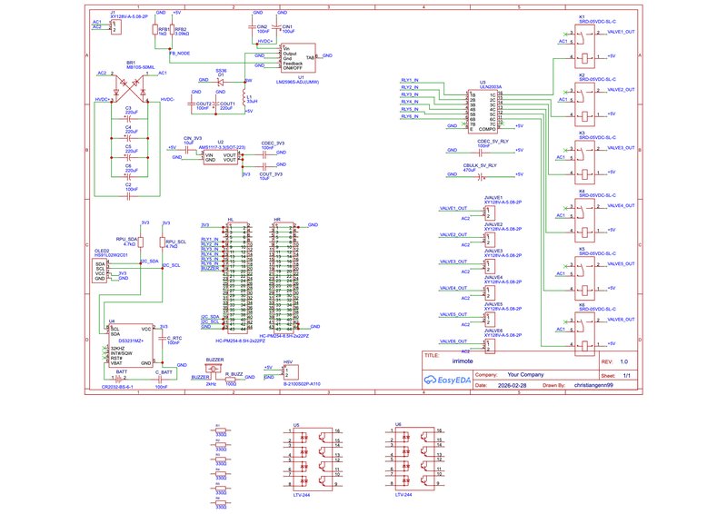Select relay K6 symbol

pyautogui.click(x=584, y=333)
